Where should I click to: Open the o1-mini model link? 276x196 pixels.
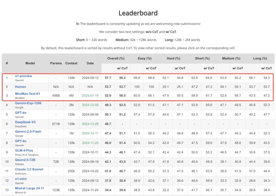pos(21,179)
